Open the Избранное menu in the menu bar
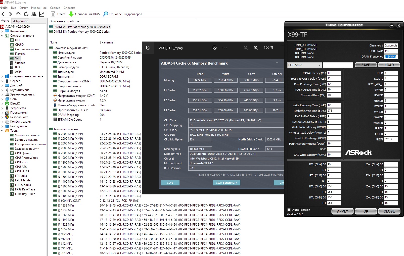This screenshot has width=404, height=256. click(39, 8)
